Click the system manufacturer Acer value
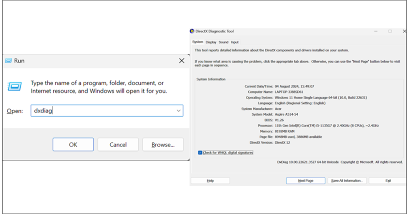This screenshot has height=214, width=409. click(x=278, y=109)
